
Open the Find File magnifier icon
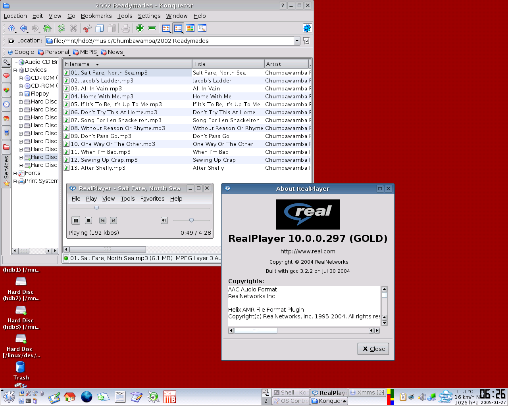tap(202, 28)
